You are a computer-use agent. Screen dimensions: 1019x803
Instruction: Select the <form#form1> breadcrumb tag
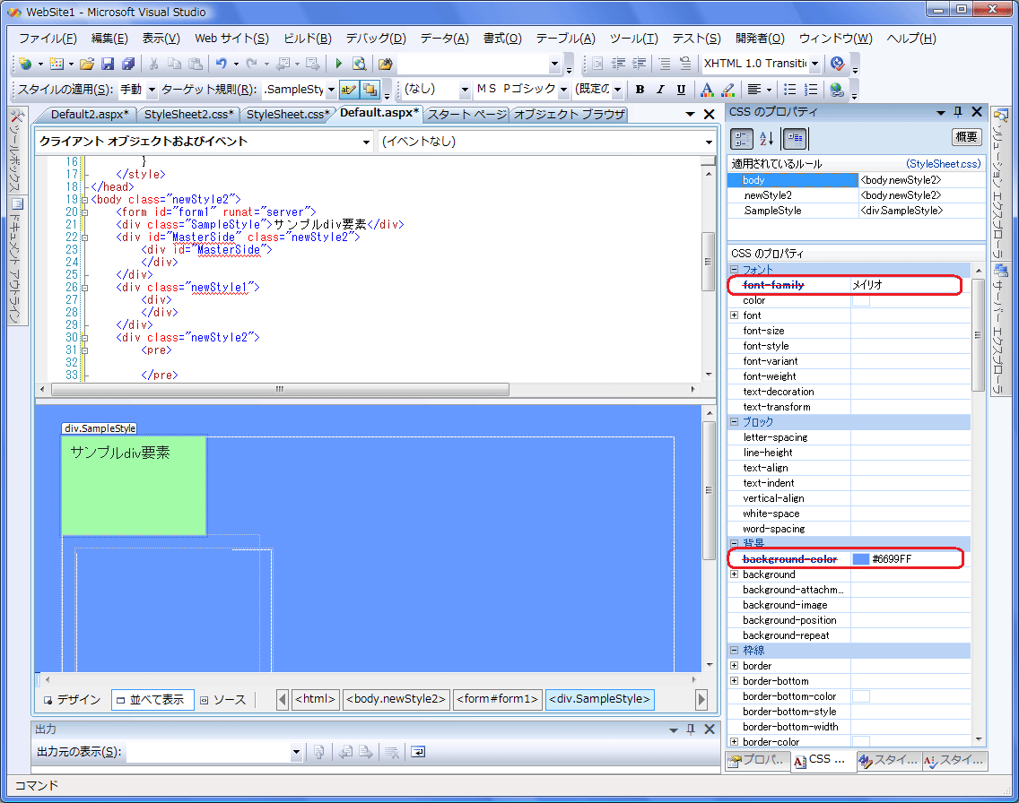pyautogui.click(x=497, y=699)
